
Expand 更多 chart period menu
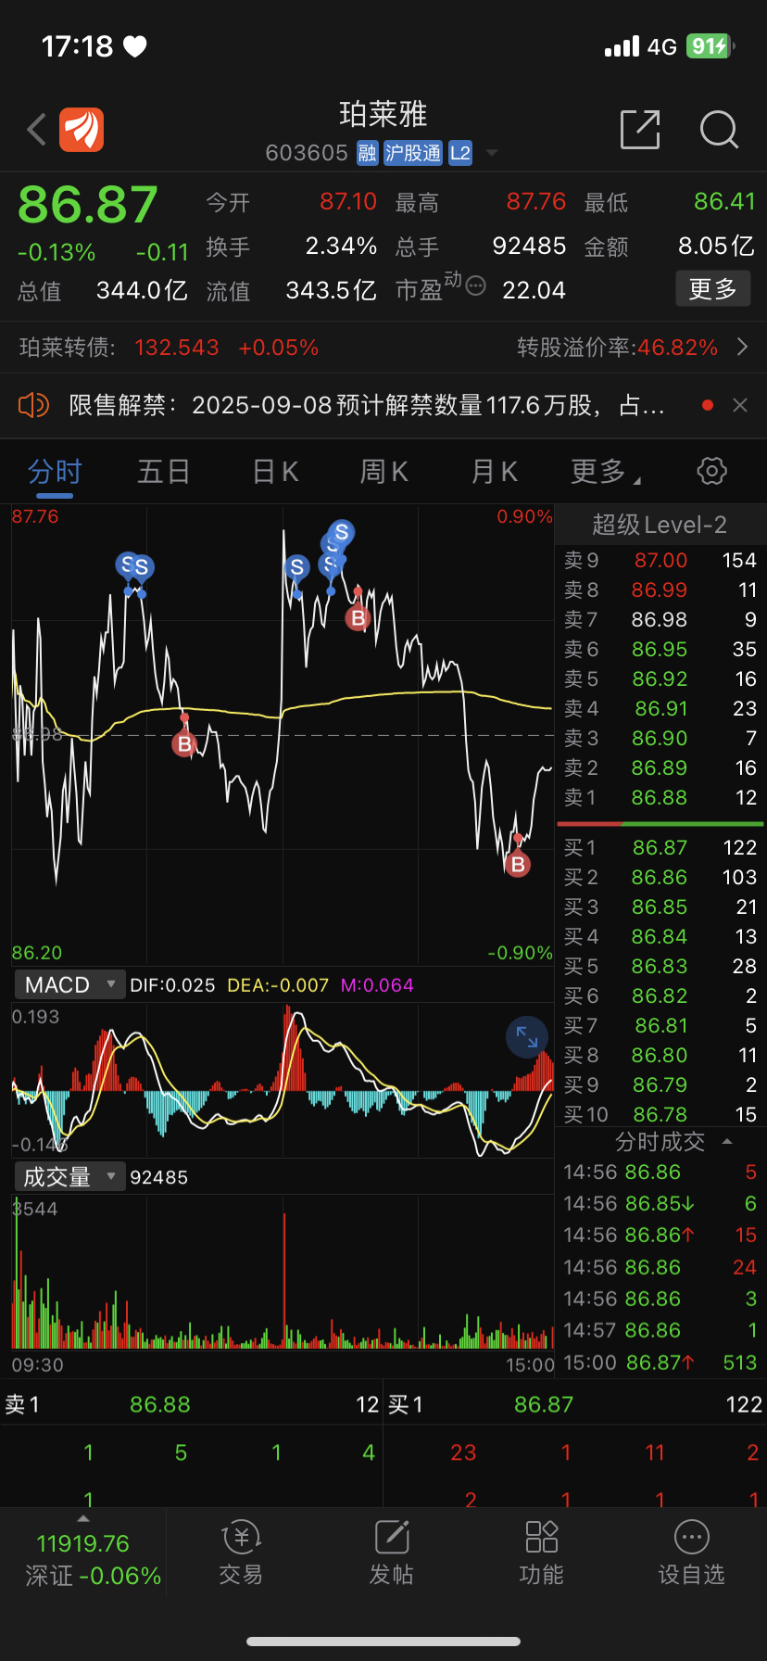pyautogui.click(x=606, y=472)
